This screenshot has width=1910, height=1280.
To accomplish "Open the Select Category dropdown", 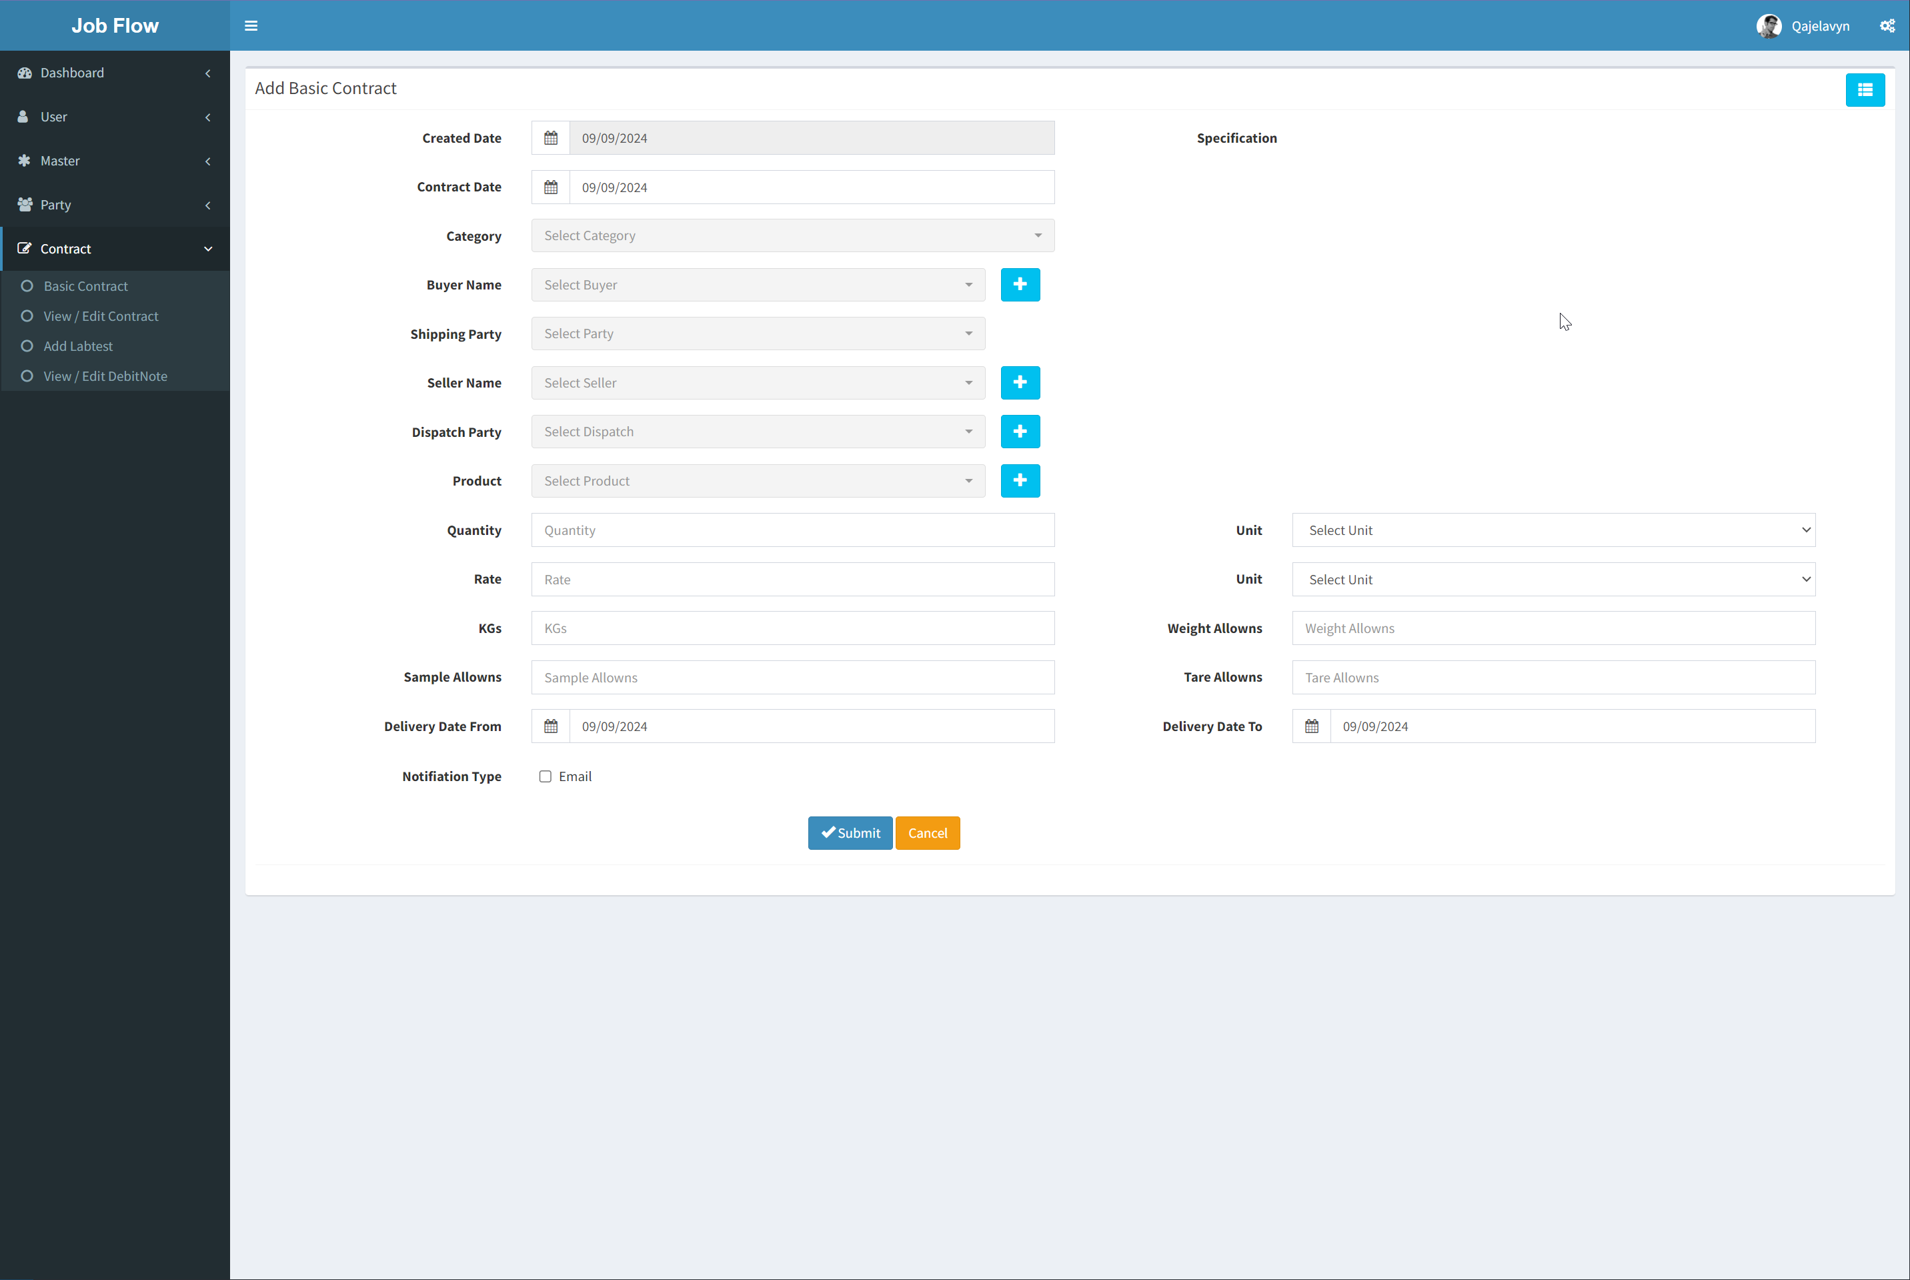I will [792, 236].
